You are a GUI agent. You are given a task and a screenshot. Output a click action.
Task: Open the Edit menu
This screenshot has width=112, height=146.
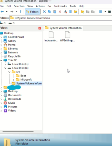pyautogui.click(x=9, y=6)
